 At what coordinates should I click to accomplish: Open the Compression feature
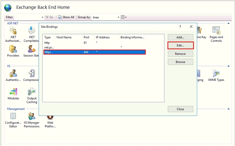coord(31,75)
